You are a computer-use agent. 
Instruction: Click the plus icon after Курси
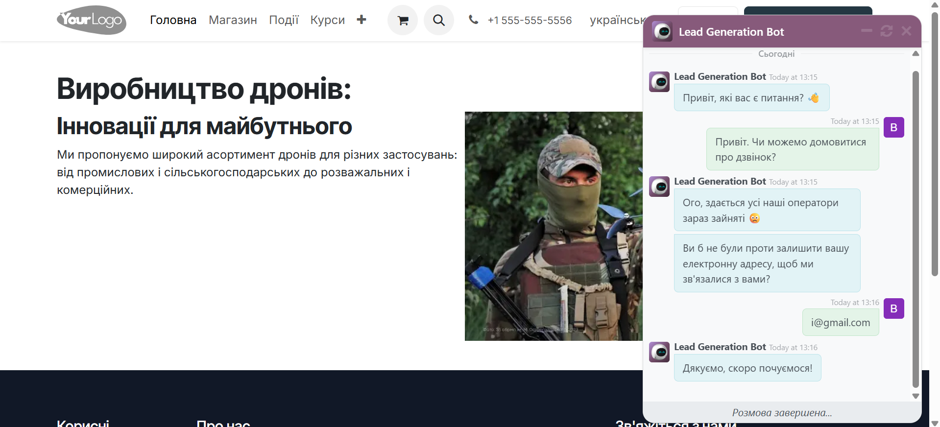(362, 20)
